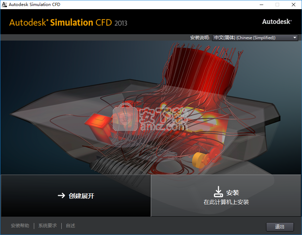Open the 自述 readme link
Screen dimensions: 302x235
coord(70,225)
